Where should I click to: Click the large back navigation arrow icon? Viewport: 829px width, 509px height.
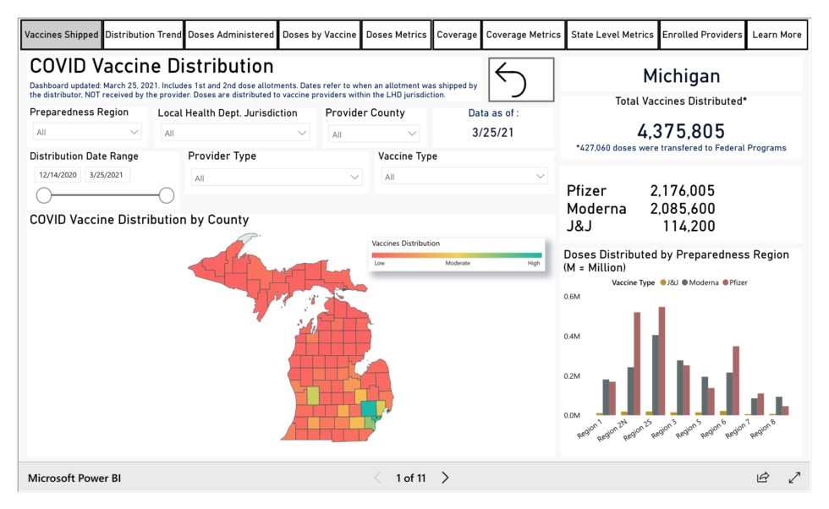pos(521,79)
